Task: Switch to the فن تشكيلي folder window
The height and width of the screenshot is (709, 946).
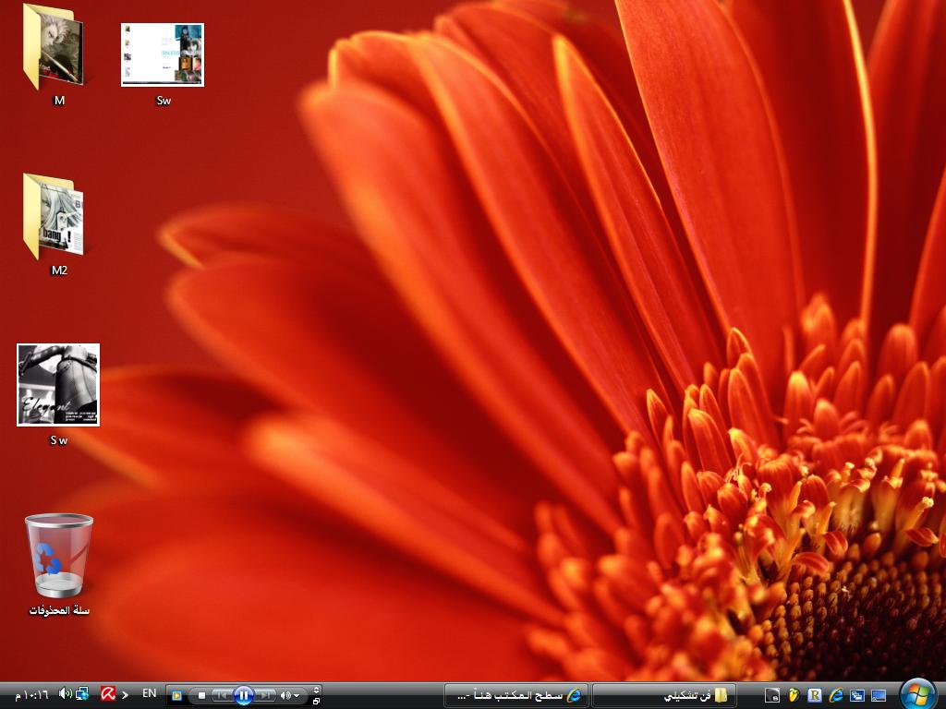Action: 663,696
